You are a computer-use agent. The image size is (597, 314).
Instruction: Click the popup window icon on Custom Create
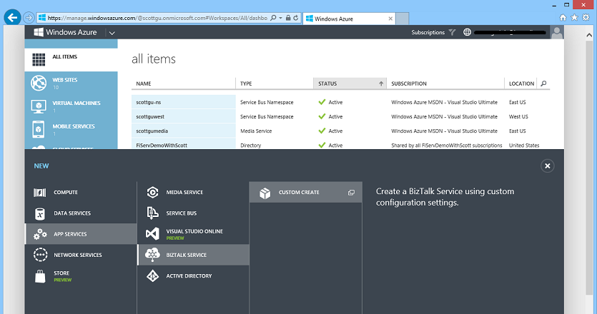tap(351, 193)
